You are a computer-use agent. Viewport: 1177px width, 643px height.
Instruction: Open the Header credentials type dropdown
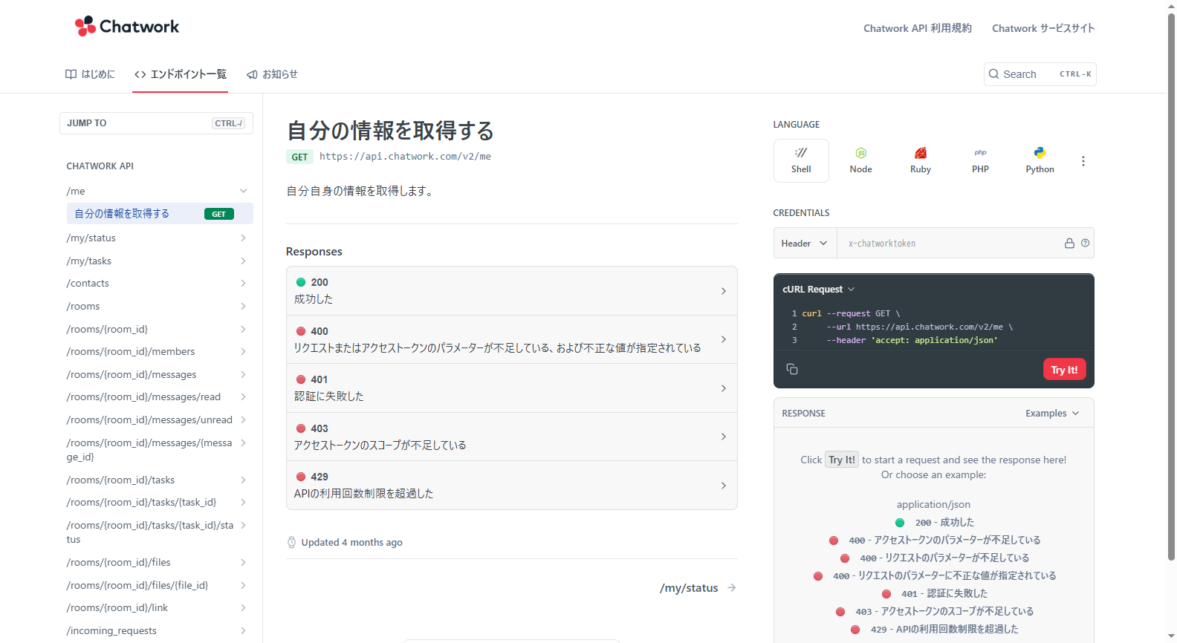pos(805,244)
